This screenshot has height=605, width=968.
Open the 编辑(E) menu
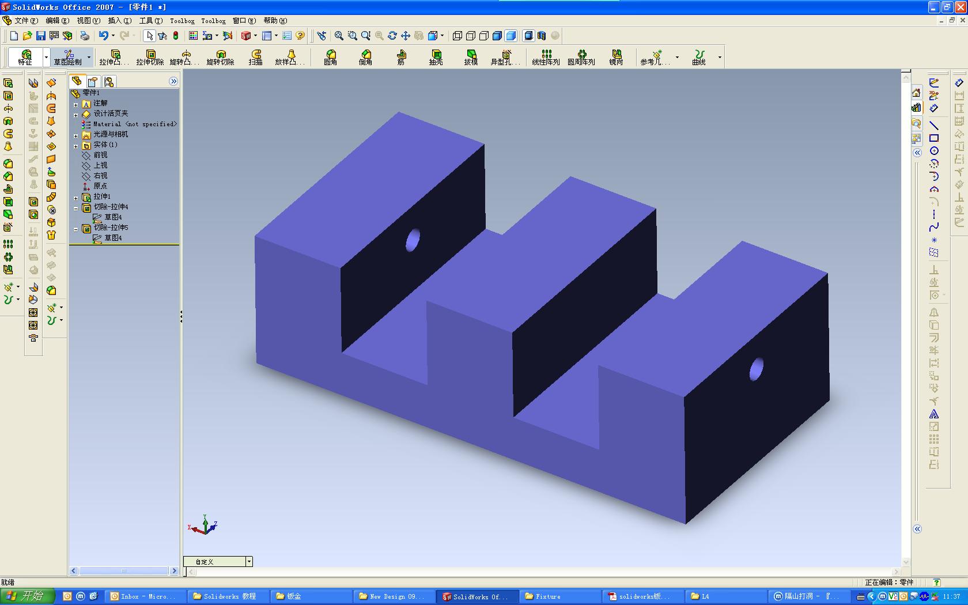coord(57,21)
